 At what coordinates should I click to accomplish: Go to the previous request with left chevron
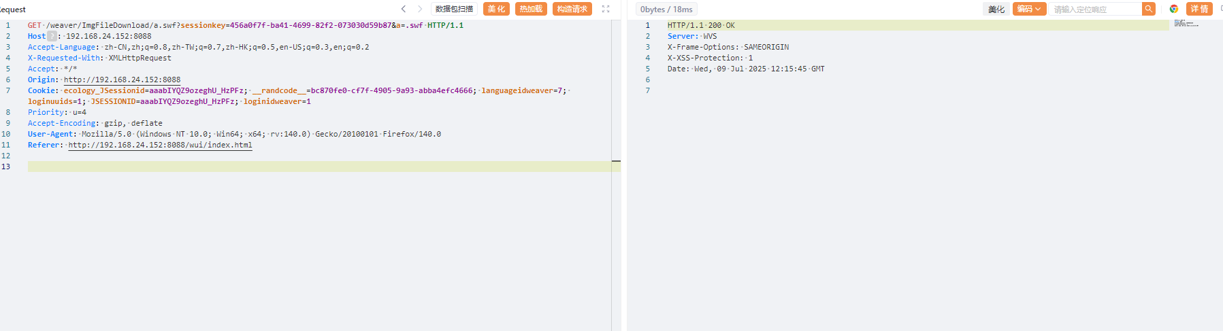click(404, 9)
